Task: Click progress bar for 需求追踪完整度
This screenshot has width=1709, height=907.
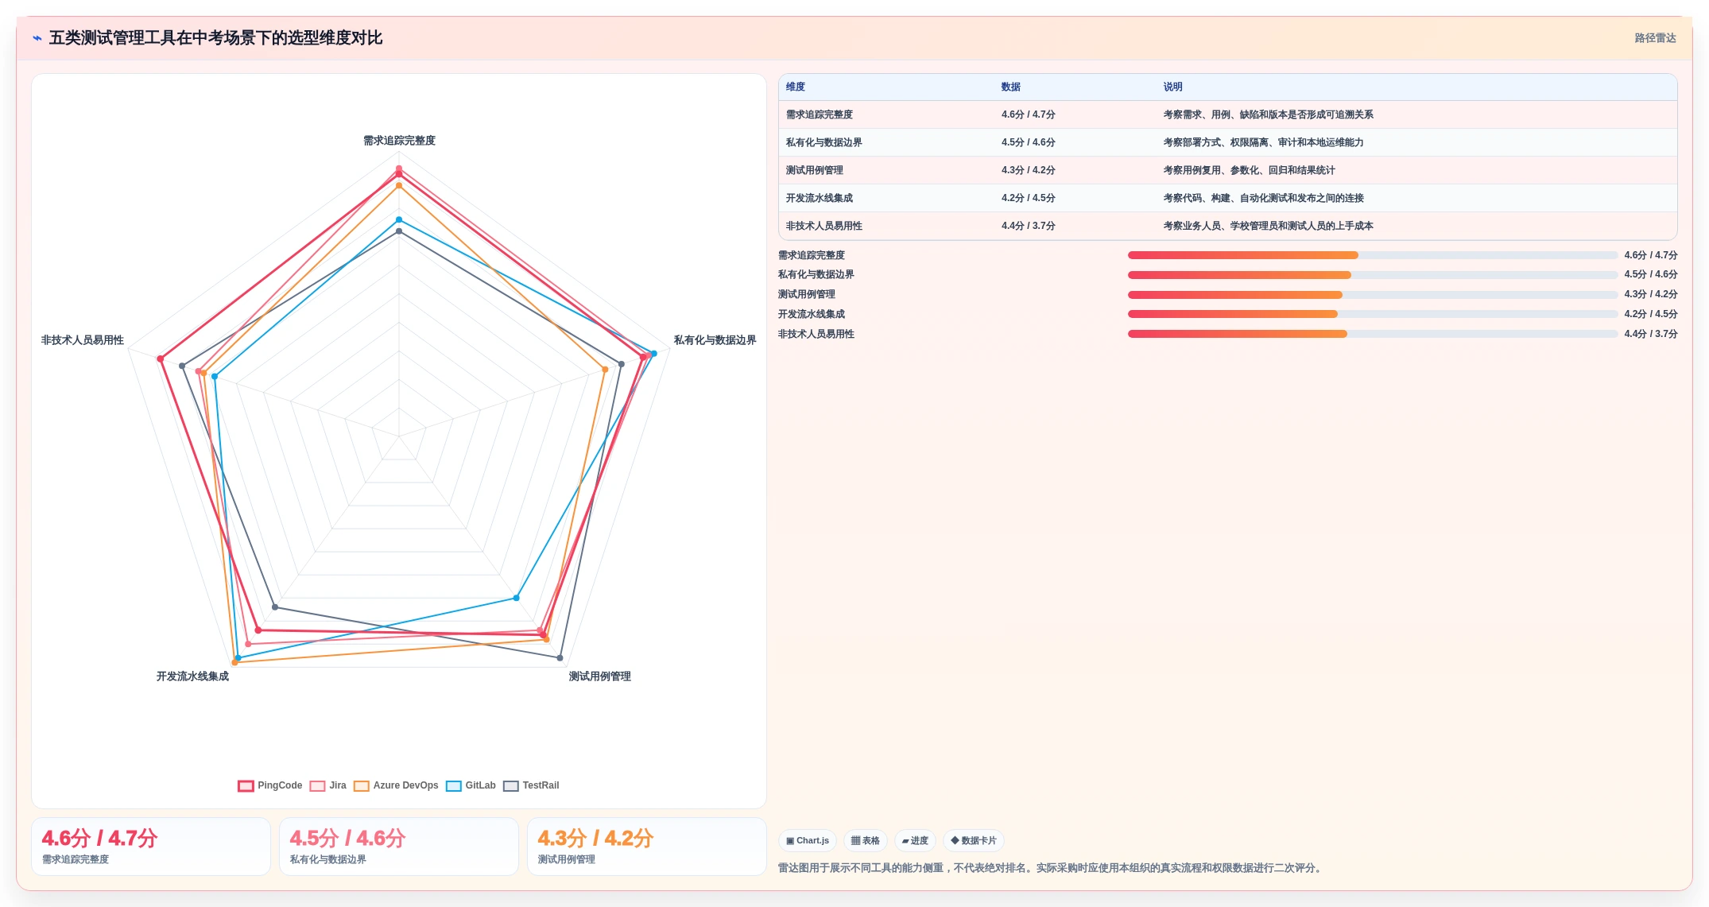Action: (x=1373, y=255)
